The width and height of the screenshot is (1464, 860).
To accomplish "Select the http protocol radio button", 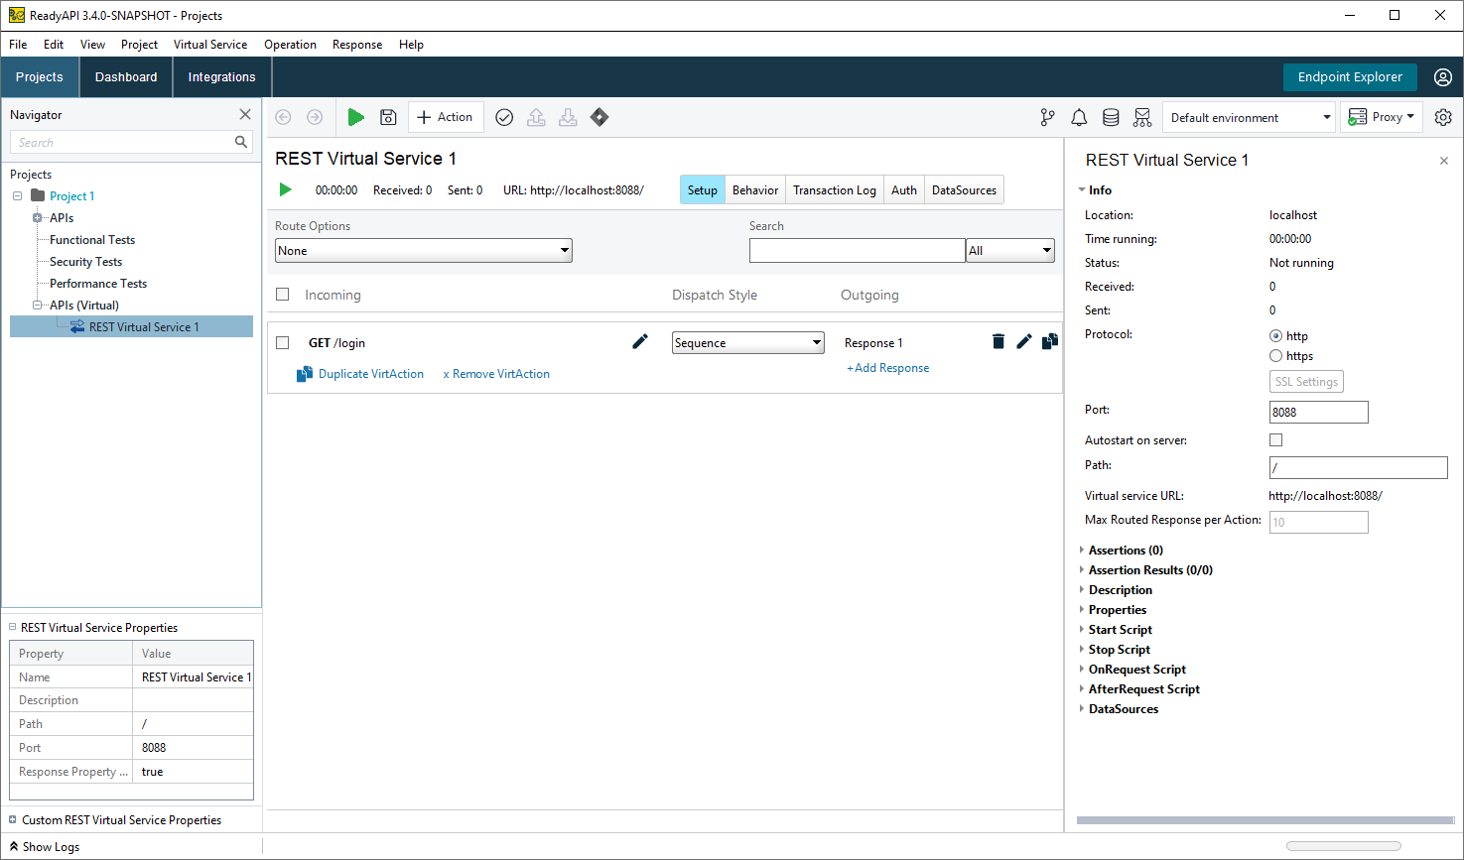I will (1276, 335).
